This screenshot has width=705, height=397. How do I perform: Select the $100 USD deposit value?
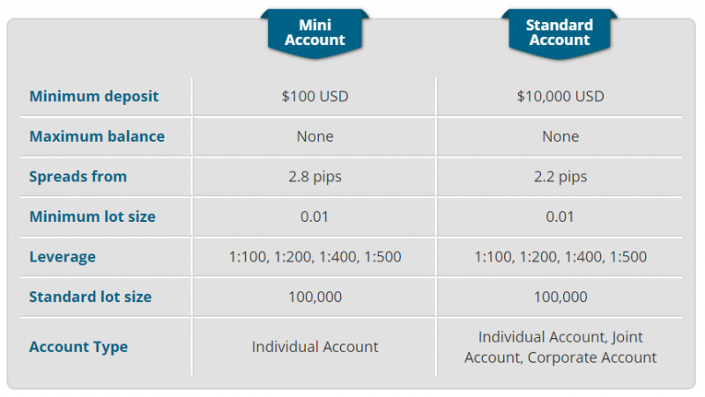[x=315, y=96]
